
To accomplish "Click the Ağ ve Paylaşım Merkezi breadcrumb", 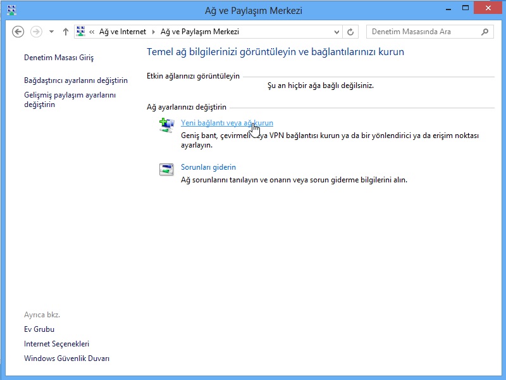I will (x=200, y=32).
